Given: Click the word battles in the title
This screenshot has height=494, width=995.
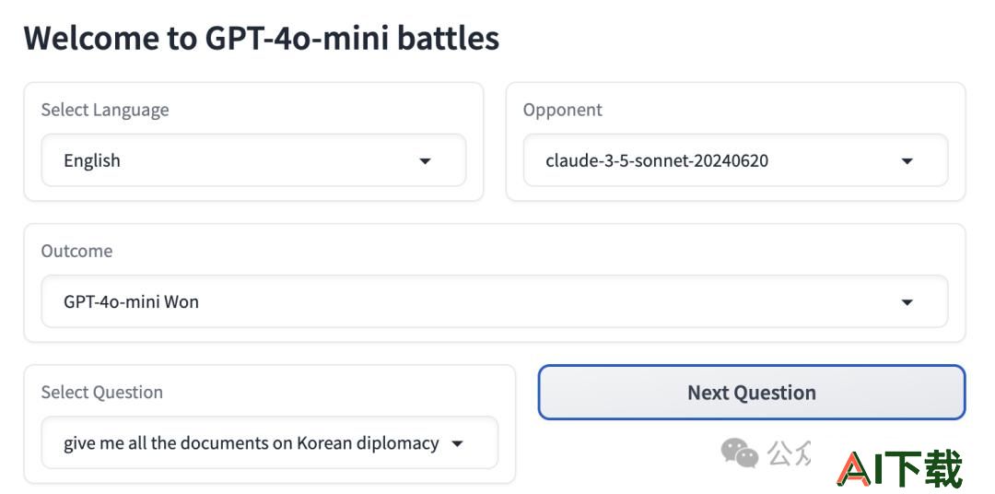Looking at the screenshot, I should [x=448, y=38].
